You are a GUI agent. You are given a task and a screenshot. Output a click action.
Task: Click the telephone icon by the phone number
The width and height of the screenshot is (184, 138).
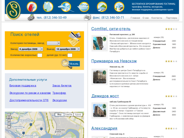(31, 17)
